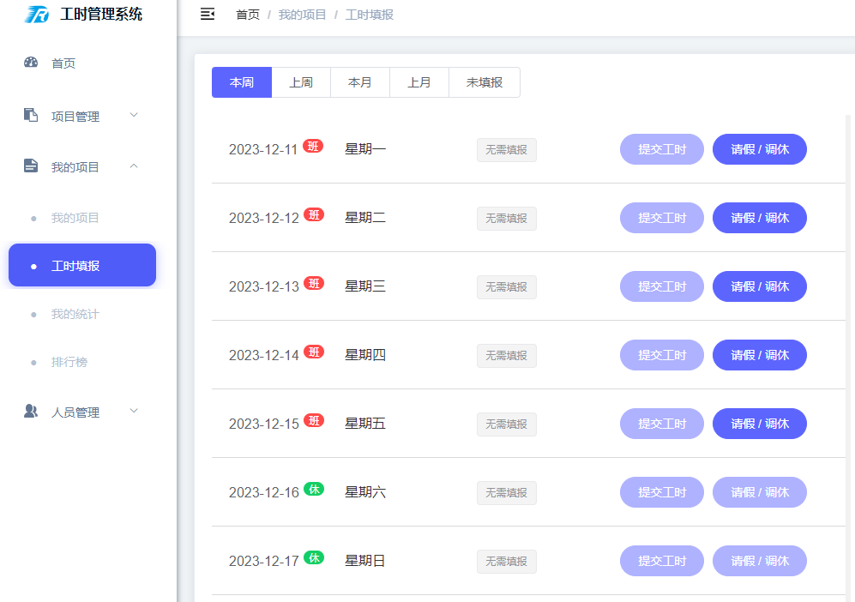855x602 pixels.
Task: Click 请假 / 调休 for 星期一
Action: [x=759, y=149]
